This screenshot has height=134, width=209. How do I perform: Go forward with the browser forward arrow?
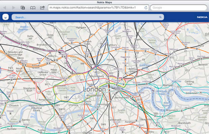click(13, 8)
